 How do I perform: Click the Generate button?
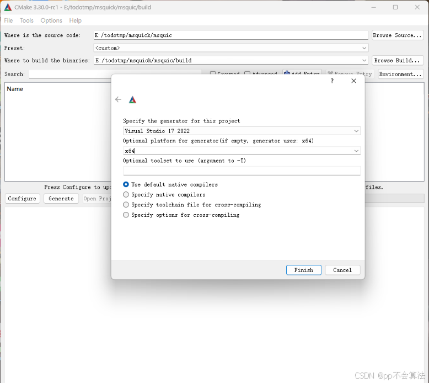61,199
